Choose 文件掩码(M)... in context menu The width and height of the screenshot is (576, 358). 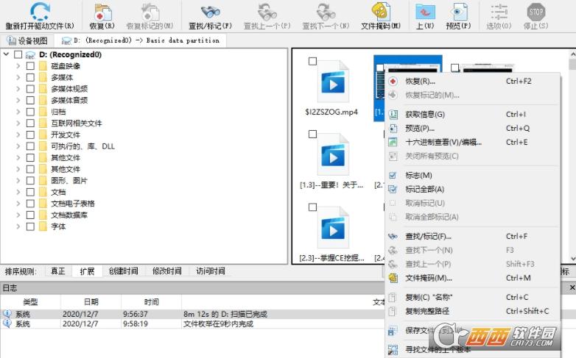tap(473, 278)
